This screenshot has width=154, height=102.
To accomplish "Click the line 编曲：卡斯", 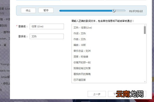I will pyautogui.click(x=80, y=45).
